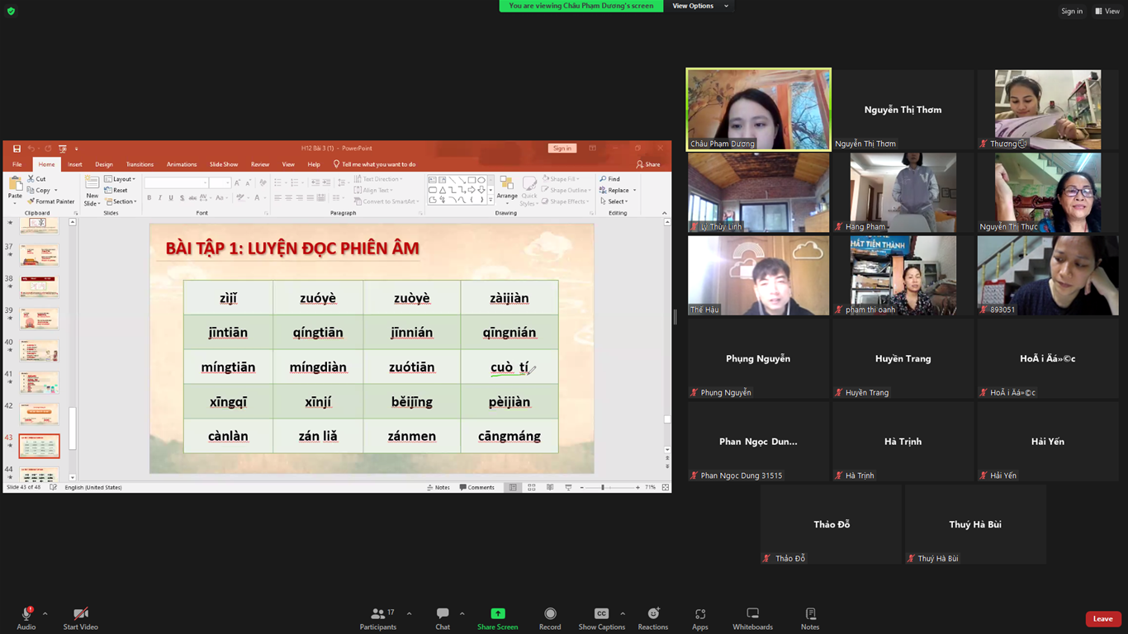This screenshot has width=1128, height=634.
Task: Toggle Comments pane in status bar
Action: [476, 488]
